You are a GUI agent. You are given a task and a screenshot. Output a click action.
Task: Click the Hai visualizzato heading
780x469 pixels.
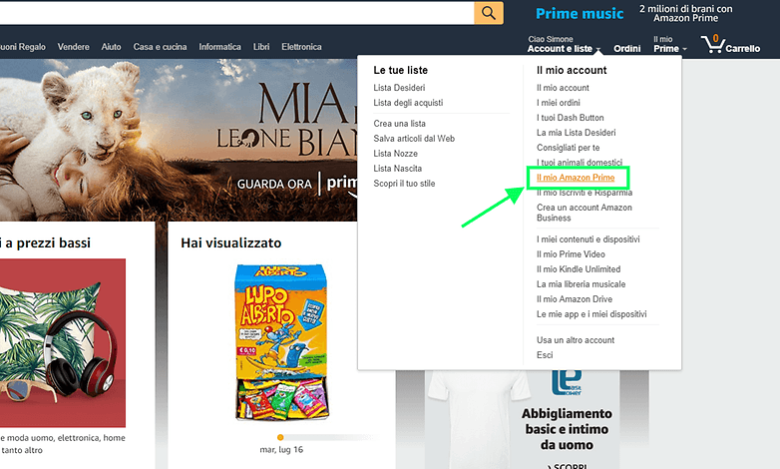[x=230, y=242]
